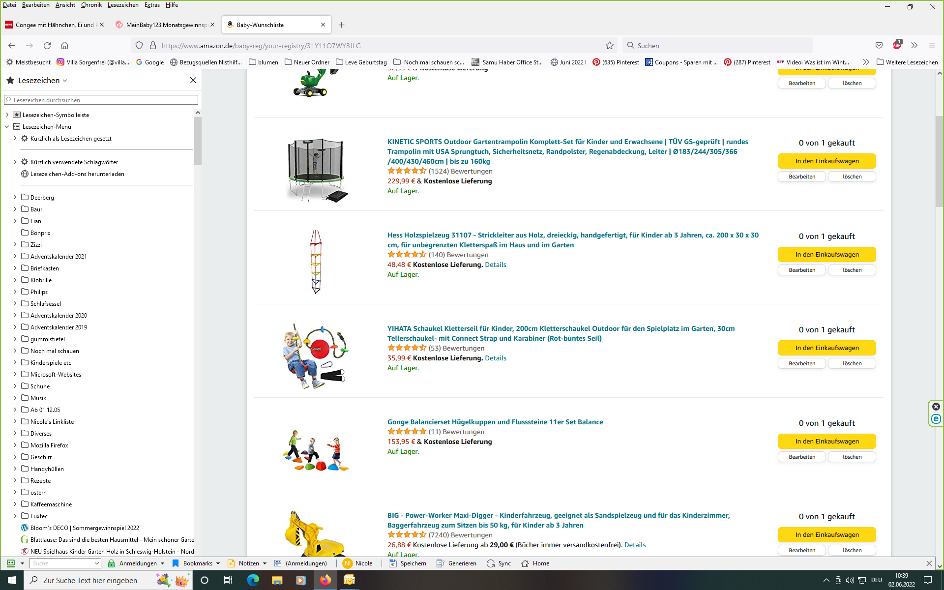Expand Lesezeichen-Symbolleiste tree node
This screenshot has width=944, height=590.
coord(7,115)
